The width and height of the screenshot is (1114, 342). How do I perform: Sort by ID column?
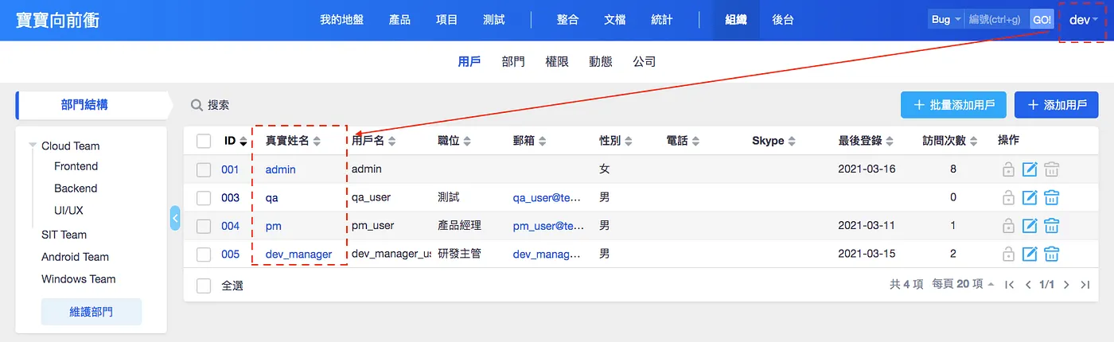pos(236,141)
